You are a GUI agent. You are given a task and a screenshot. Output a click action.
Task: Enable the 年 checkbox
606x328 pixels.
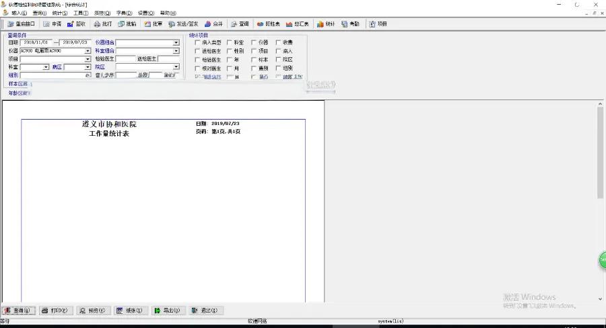[x=229, y=60]
